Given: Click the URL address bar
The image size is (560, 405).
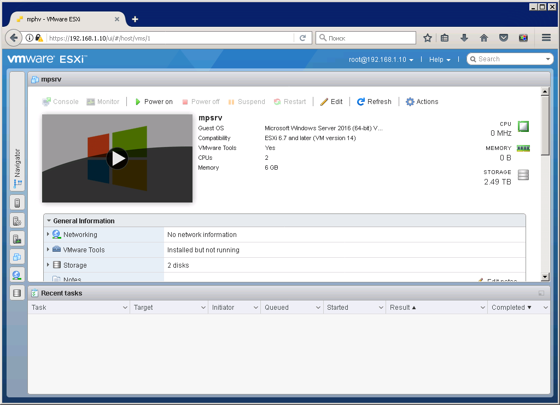Looking at the screenshot, I should pos(171,38).
